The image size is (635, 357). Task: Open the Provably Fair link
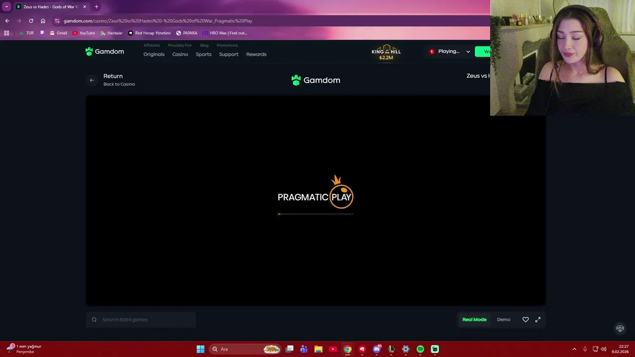(x=180, y=46)
